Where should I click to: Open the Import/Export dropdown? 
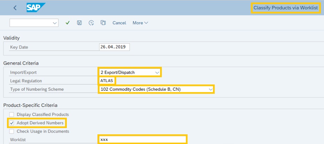[157, 72]
